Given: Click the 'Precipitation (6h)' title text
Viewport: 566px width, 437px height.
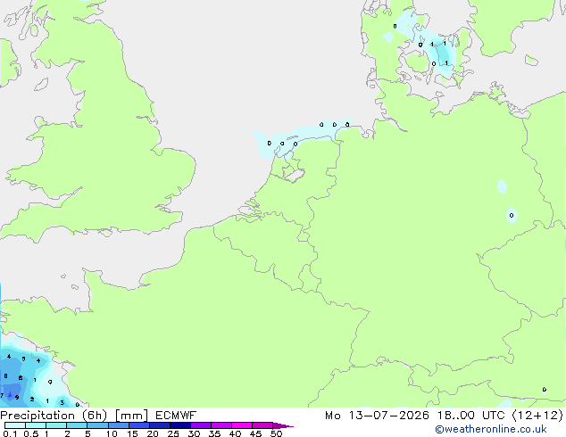Looking at the screenshot, I should pos(54,416).
